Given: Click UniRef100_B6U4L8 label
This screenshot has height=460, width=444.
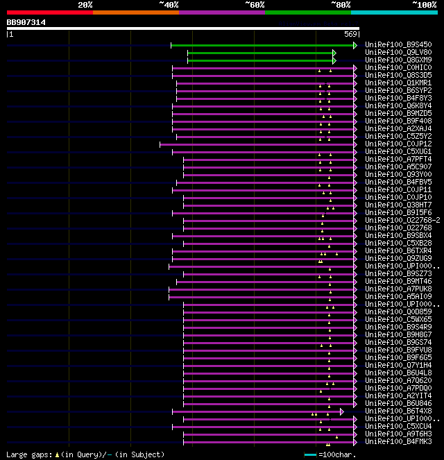Looking at the screenshot, I should coord(398,373).
